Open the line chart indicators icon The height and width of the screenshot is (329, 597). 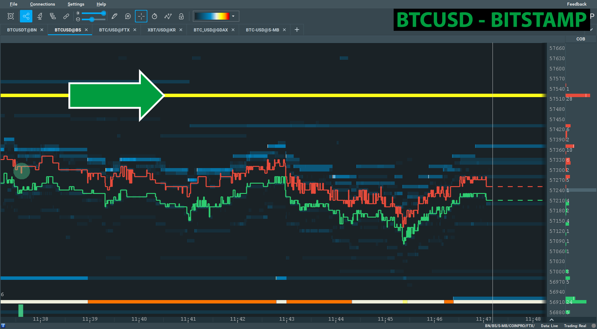point(168,16)
